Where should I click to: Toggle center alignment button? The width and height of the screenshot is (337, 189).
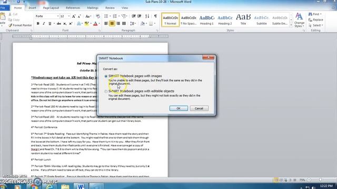click(x=112, y=24)
